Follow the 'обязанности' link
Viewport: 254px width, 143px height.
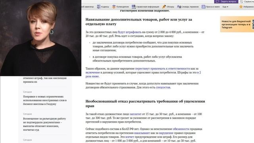(181, 129)
